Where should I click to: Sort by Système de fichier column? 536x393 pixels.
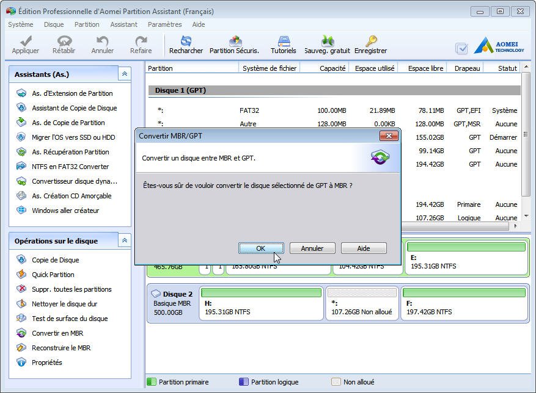(x=270, y=68)
